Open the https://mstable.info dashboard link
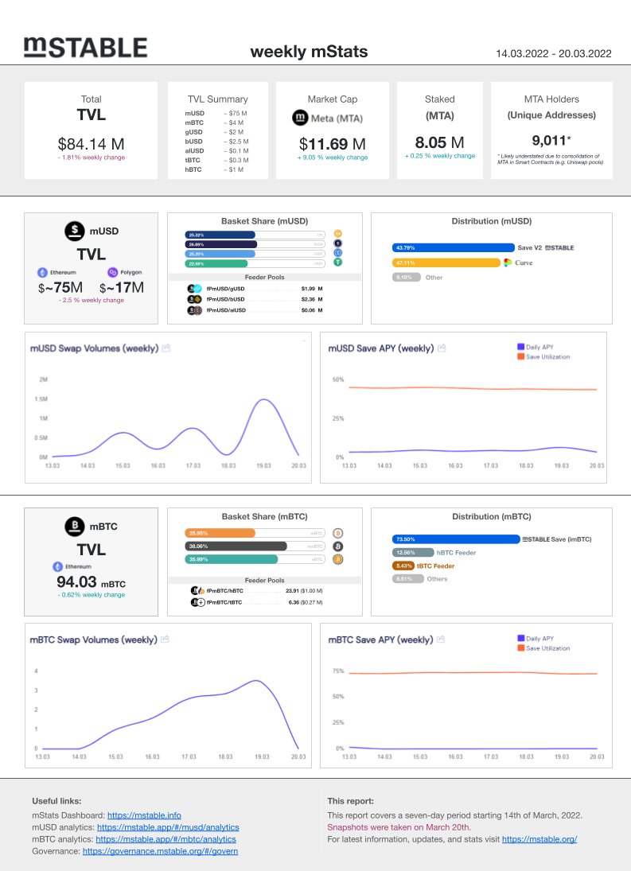 (x=144, y=815)
